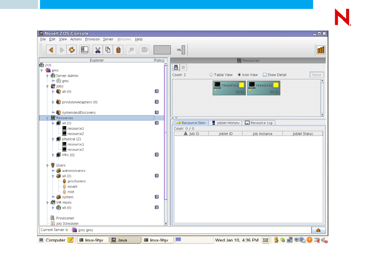Screen dimensions: 365x274
Task: Click the orange alert tray icon
Action: click(309, 240)
